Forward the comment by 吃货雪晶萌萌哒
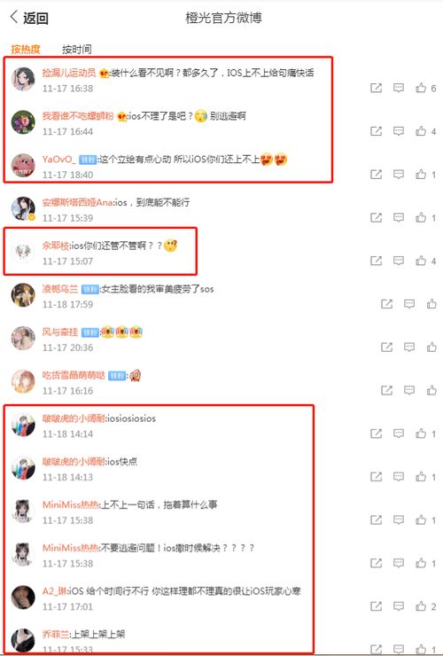 (386, 390)
